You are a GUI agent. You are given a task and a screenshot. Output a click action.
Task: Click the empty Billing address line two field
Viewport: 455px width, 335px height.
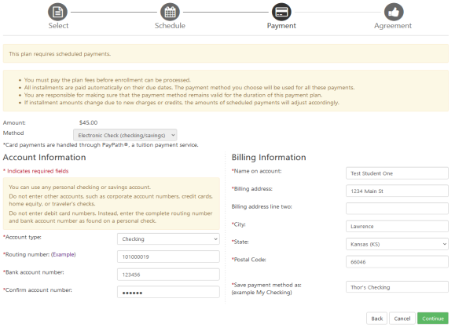[x=397, y=209]
